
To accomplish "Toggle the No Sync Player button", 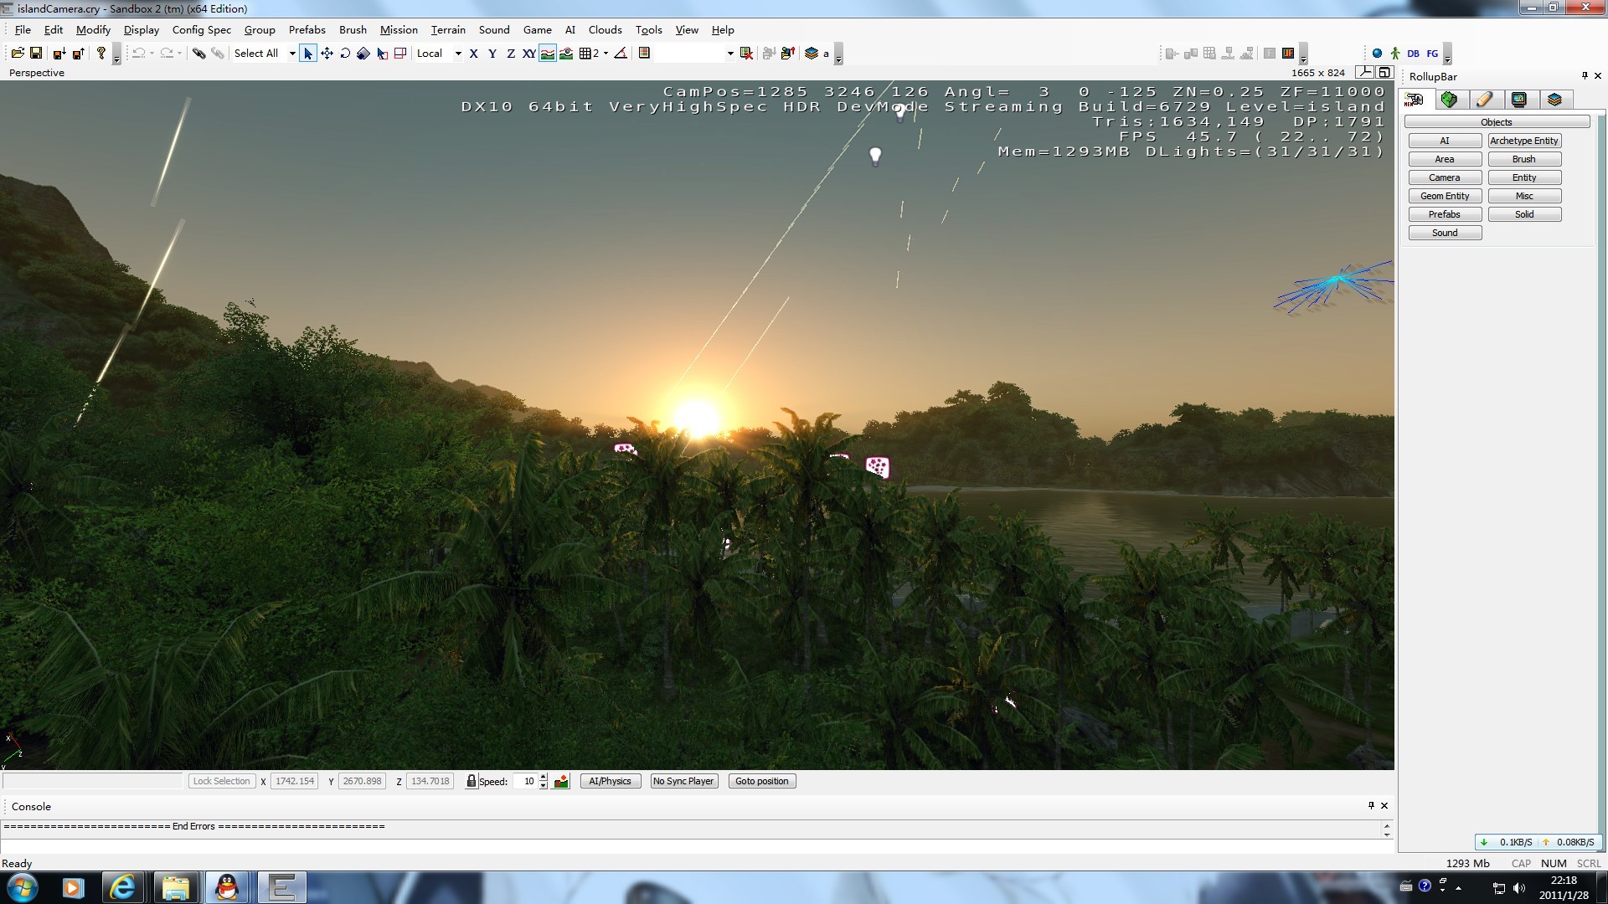I will (683, 781).
